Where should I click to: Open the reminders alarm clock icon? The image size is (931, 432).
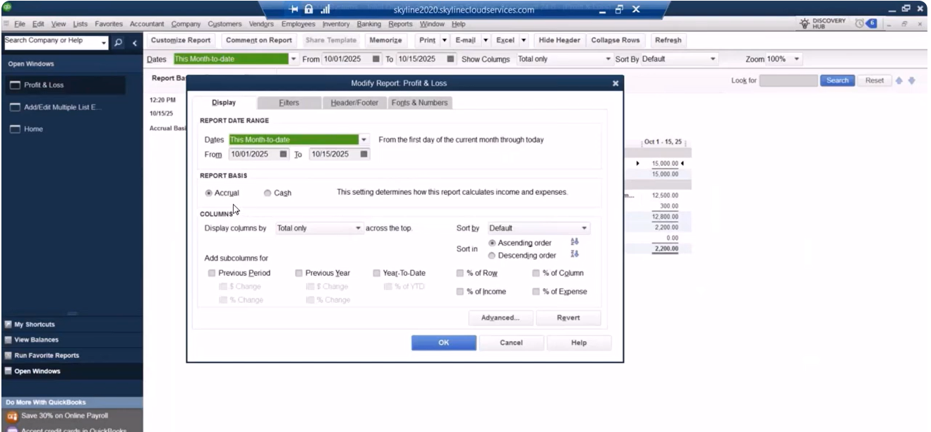[859, 24]
